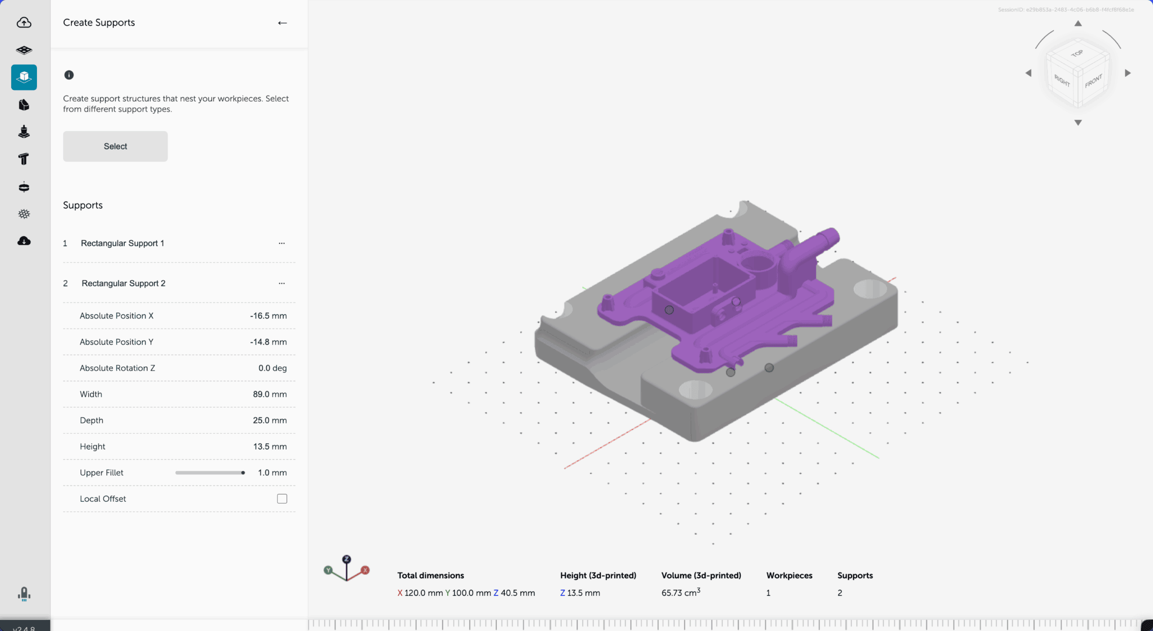The width and height of the screenshot is (1153, 631).
Task: Expand Rectangular Support 1 in list
Action: coord(123,243)
